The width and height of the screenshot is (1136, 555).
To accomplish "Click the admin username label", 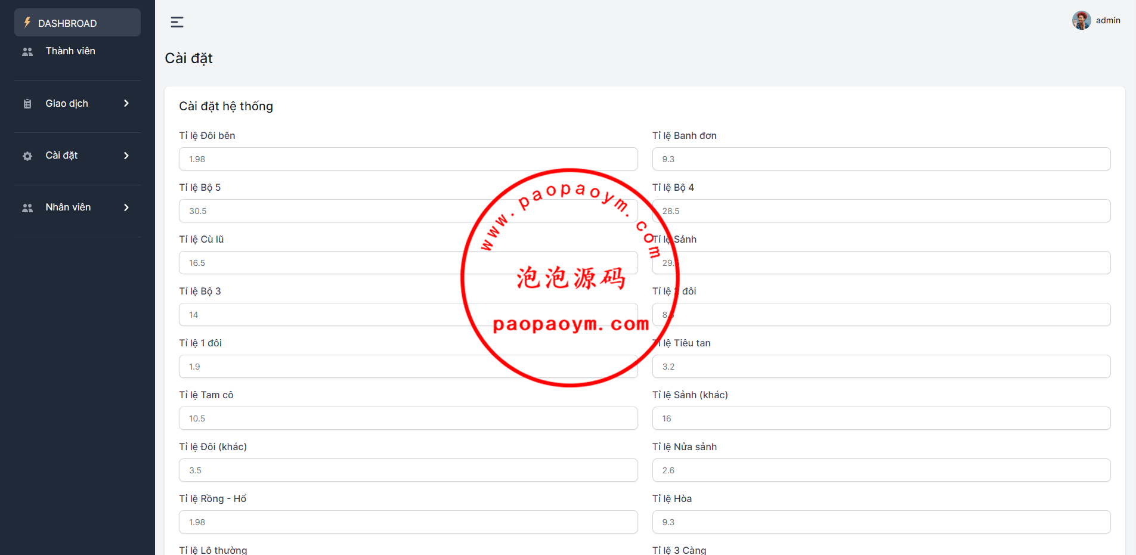I will [1108, 20].
